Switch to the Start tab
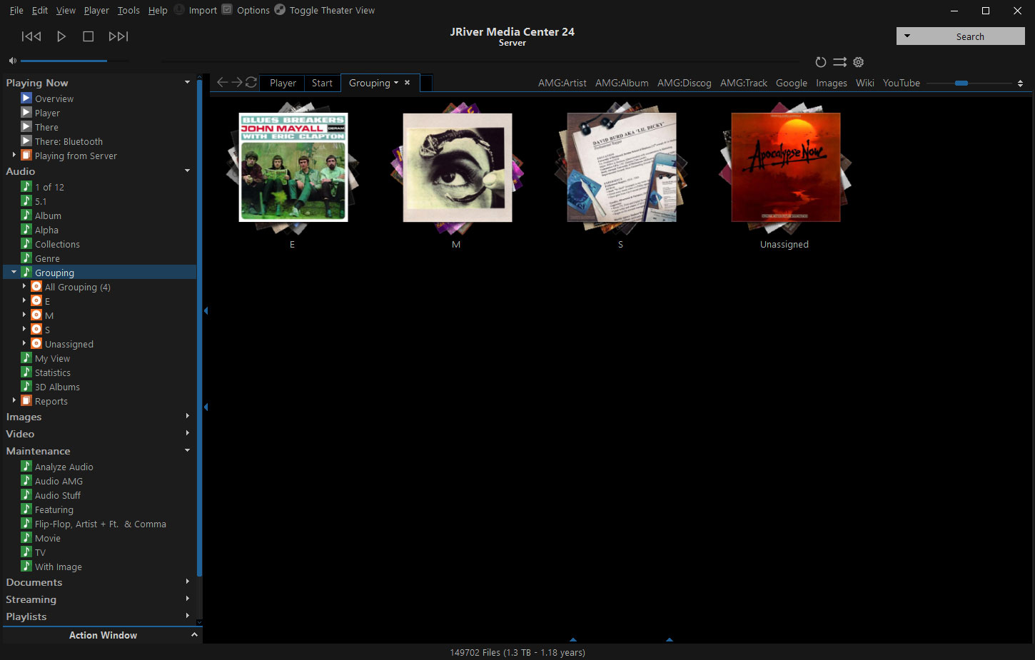 point(322,83)
